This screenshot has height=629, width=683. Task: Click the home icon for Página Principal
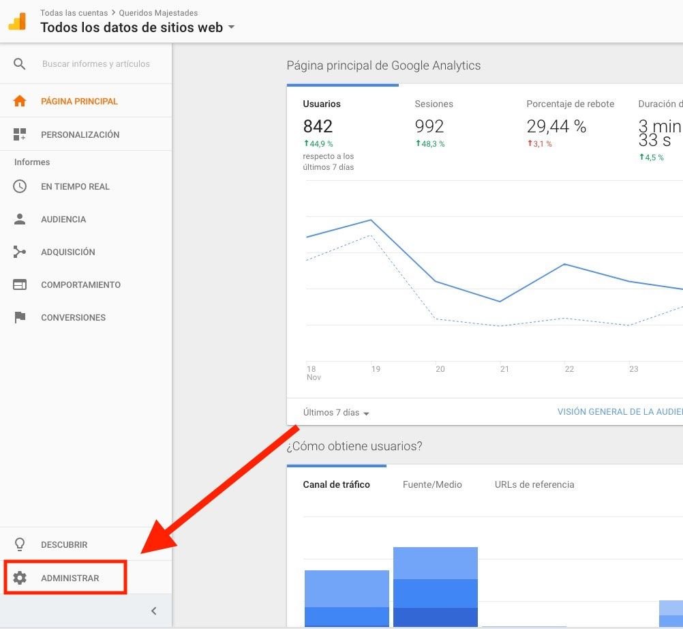point(20,101)
